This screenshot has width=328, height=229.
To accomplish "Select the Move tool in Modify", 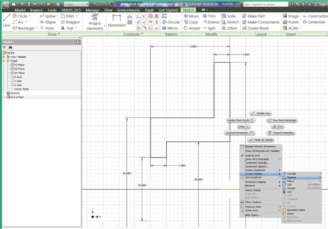I will tap(191, 16).
